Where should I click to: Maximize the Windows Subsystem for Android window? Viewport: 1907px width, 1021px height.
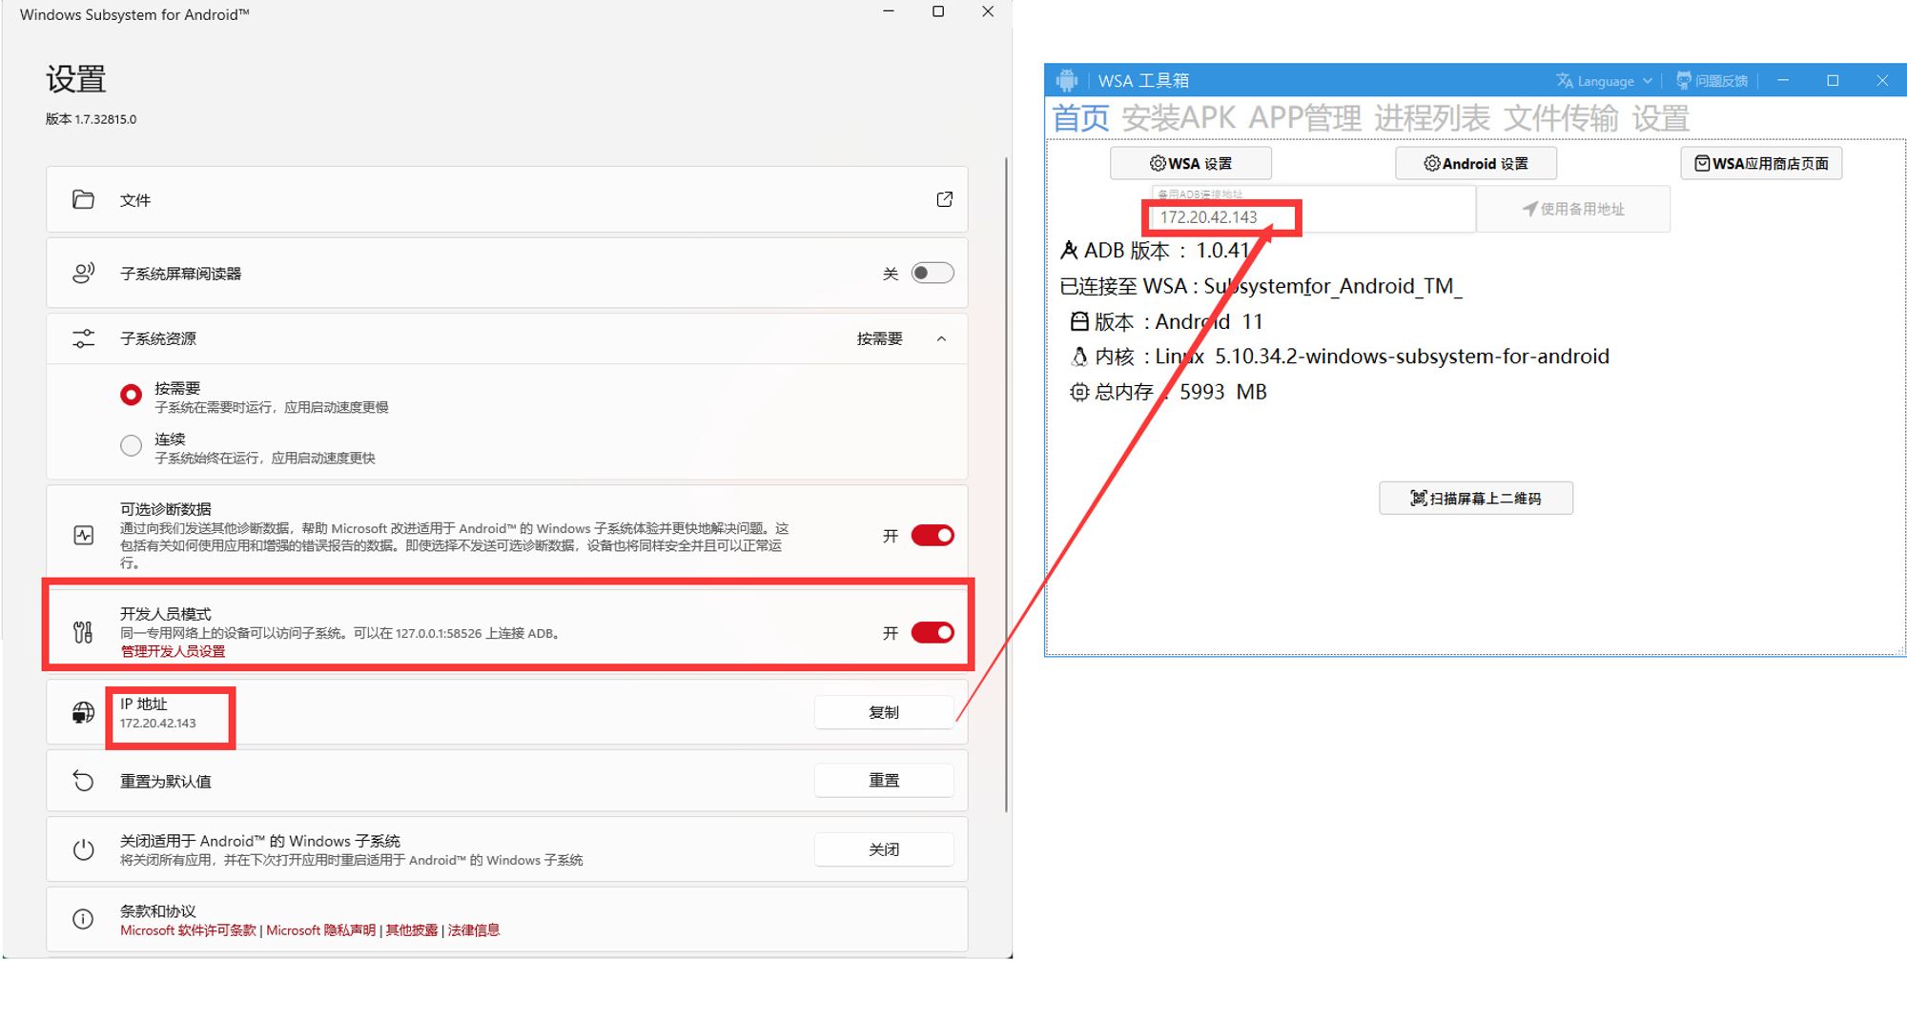pyautogui.click(x=938, y=11)
